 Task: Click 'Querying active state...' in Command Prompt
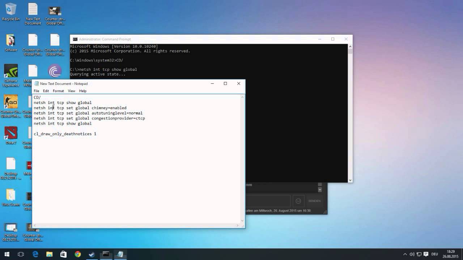pos(98,74)
